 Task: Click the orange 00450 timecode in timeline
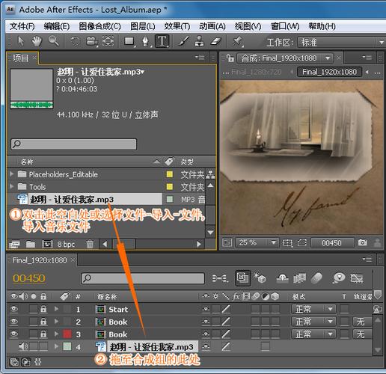tap(29, 278)
